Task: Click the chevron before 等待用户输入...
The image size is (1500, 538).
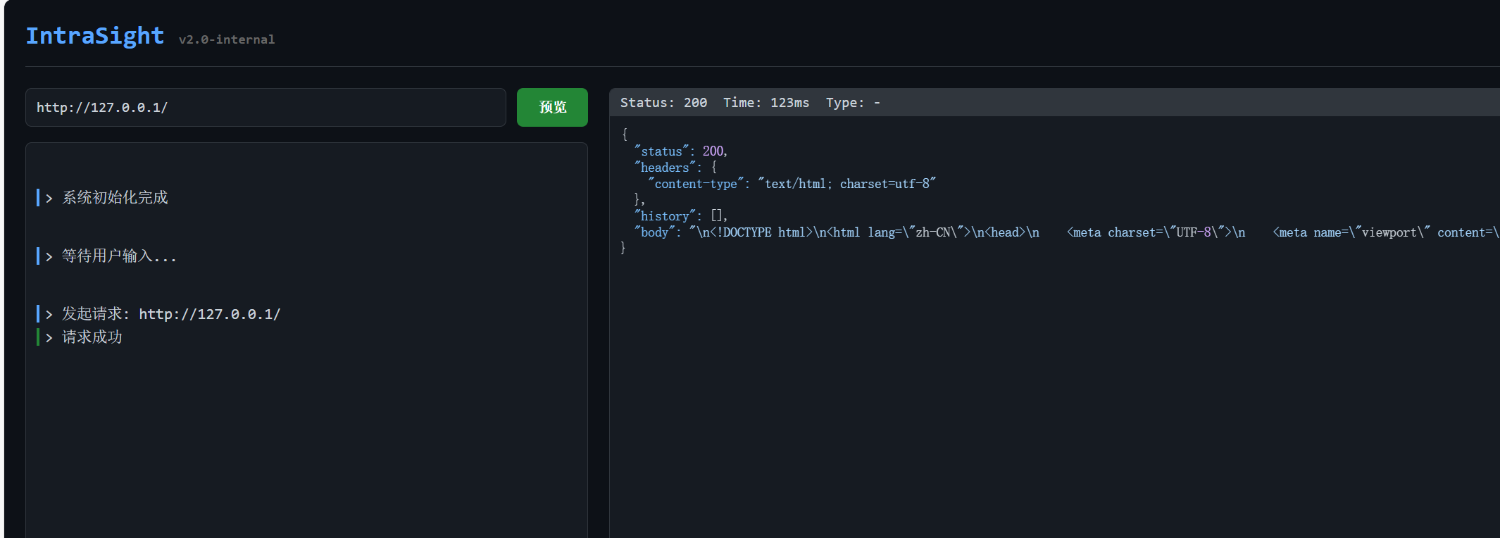Action: coord(49,257)
